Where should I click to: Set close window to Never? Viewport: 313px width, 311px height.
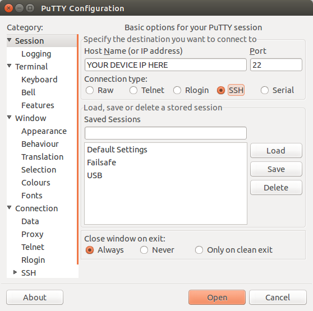coord(144,250)
